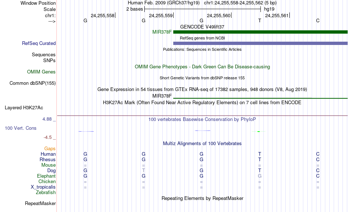The width and height of the screenshot is (348, 212).
Task: Open Layered H3K27Ac track label
Action: tap(24, 108)
